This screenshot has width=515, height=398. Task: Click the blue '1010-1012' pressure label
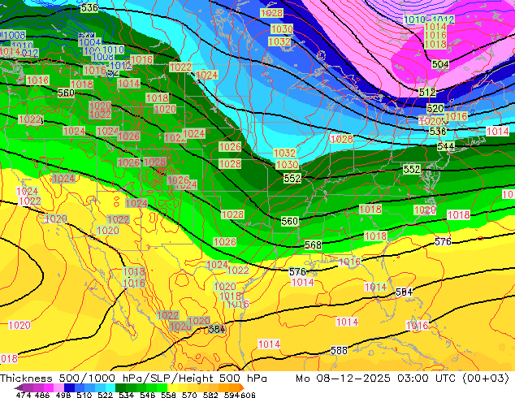click(429, 19)
